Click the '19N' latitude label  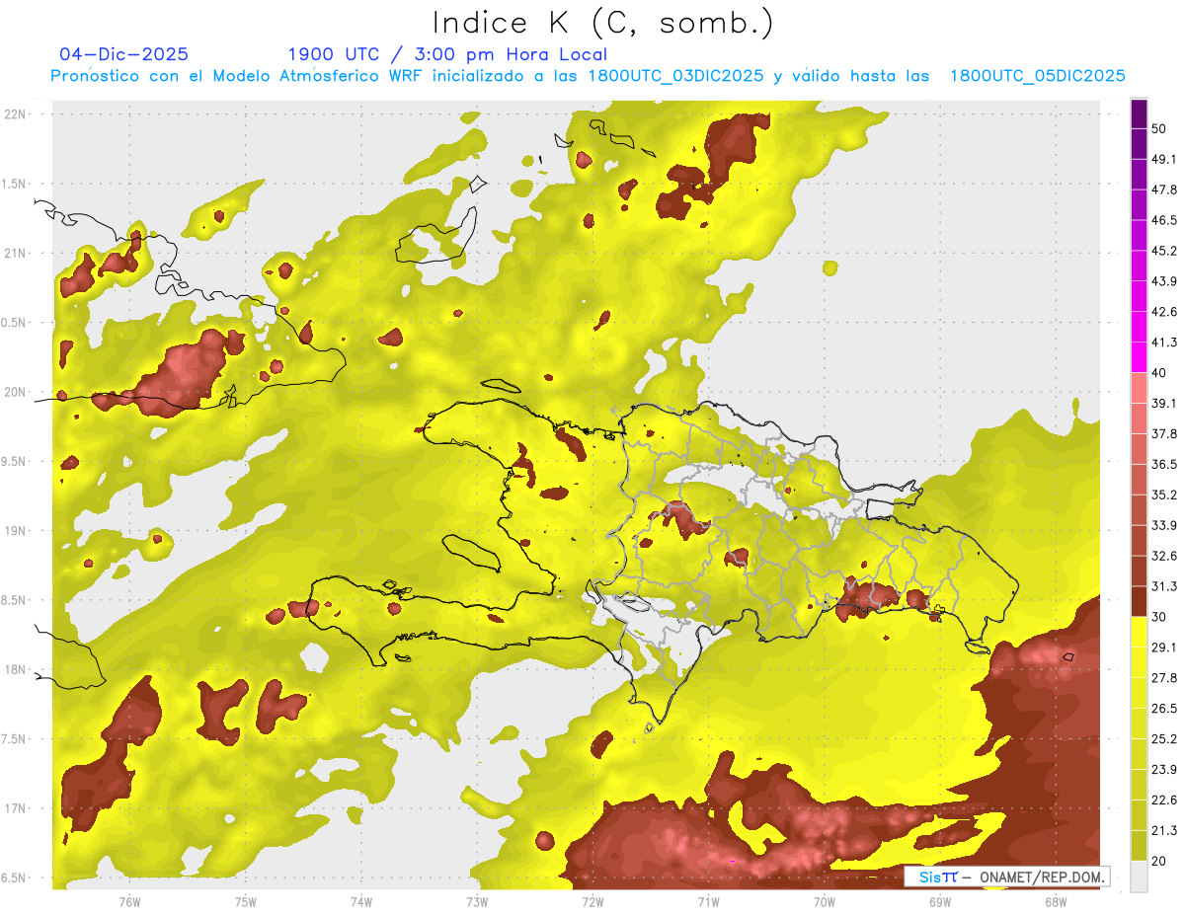[16, 531]
